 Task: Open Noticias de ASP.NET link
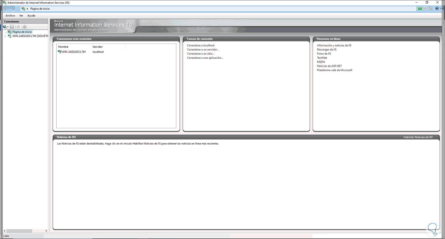[329, 66]
